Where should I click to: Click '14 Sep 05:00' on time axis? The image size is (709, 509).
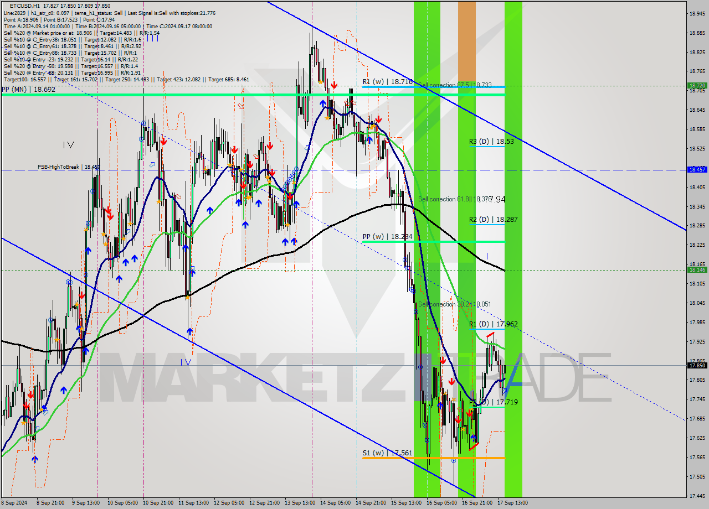click(335, 503)
